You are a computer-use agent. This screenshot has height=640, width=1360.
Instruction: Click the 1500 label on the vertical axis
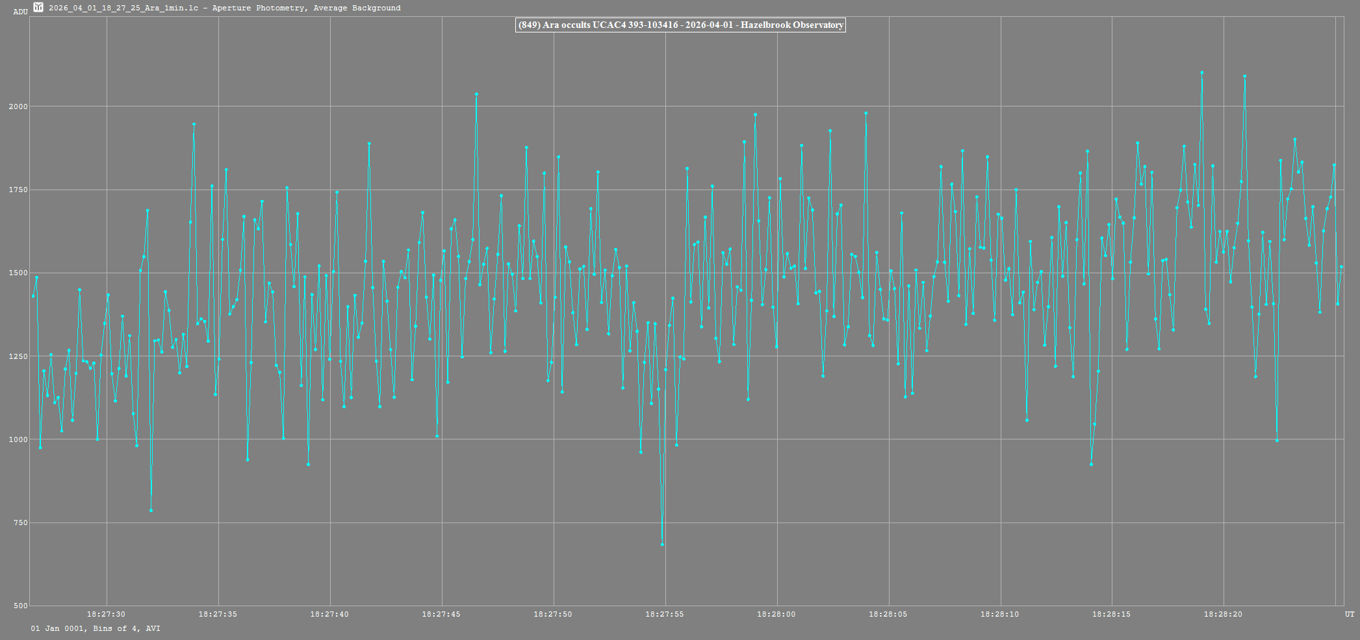(19, 273)
